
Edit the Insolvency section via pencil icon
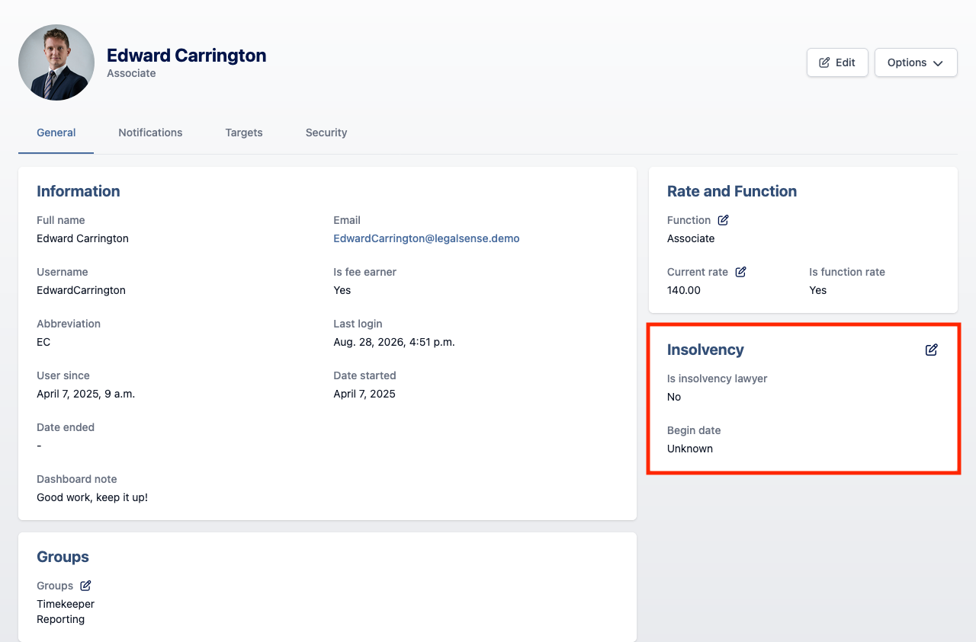[x=931, y=350]
